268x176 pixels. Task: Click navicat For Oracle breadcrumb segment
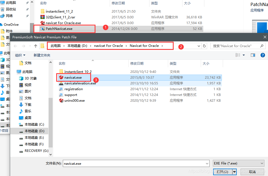click(108, 46)
